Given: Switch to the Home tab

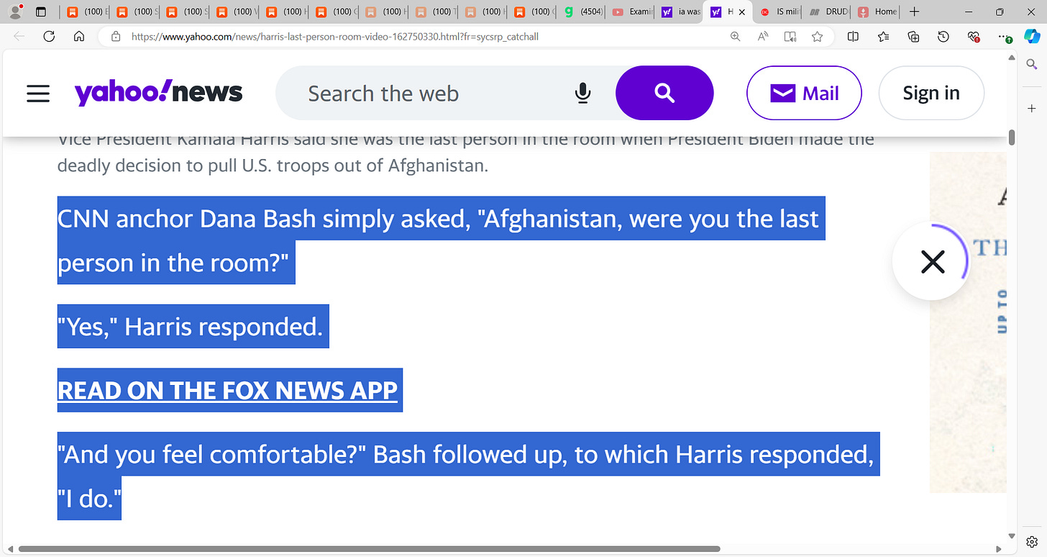Looking at the screenshot, I should (x=878, y=12).
